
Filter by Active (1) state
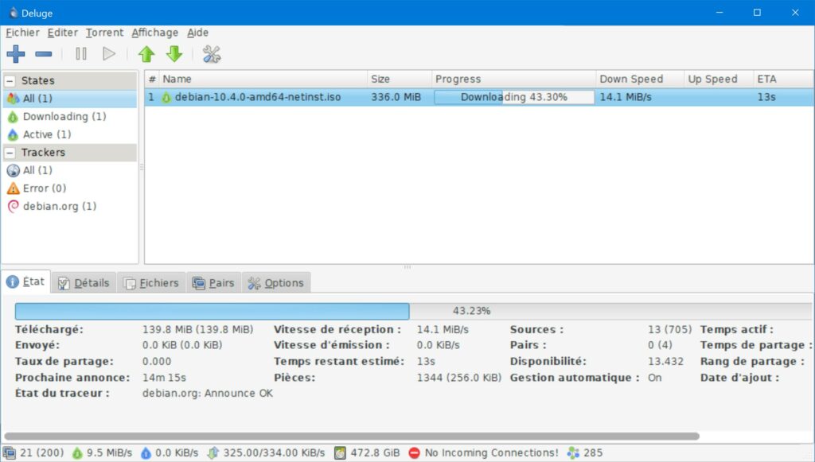point(70,134)
